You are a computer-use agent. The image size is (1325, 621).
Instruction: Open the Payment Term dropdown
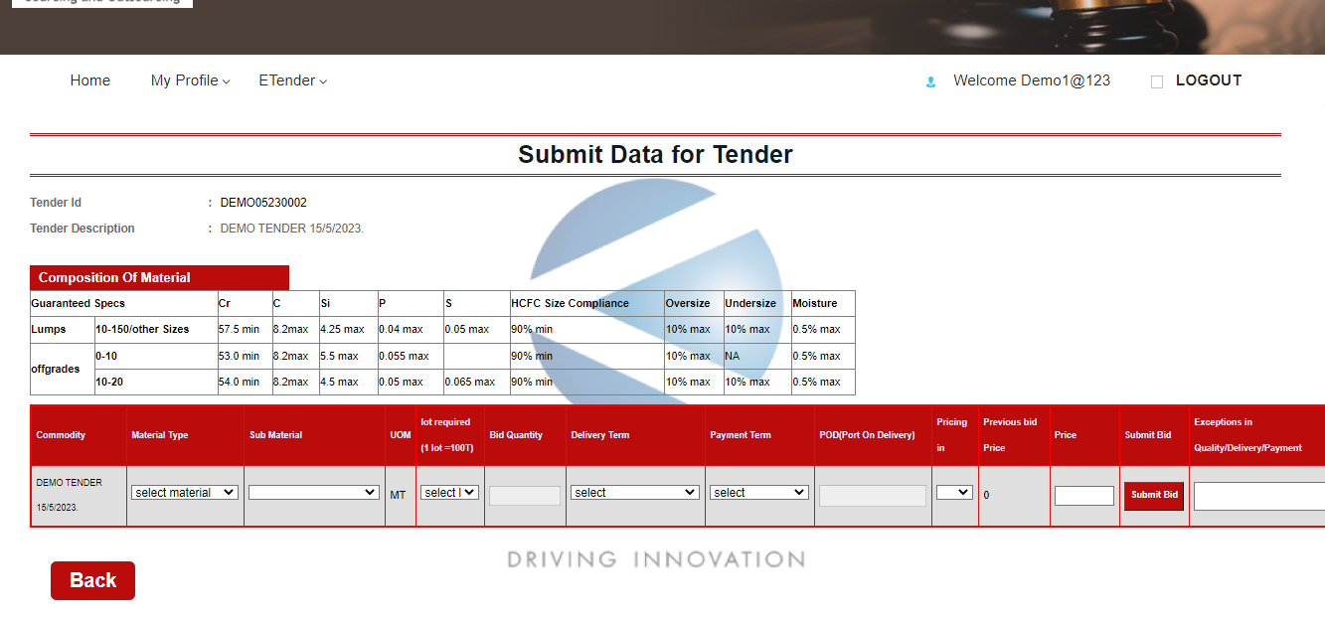pos(758,492)
